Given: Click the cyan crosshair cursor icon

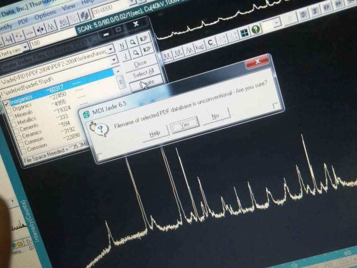Looking at the screenshot, I should coord(244,33).
